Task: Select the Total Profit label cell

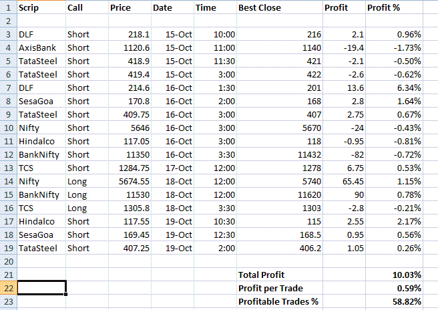Action: pyautogui.click(x=280, y=275)
